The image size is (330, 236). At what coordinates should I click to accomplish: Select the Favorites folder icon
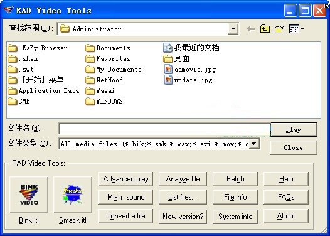(90, 59)
